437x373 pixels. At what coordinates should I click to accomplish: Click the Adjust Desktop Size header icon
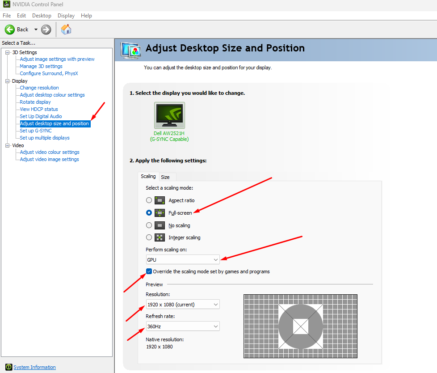pyautogui.click(x=131, y=50)
